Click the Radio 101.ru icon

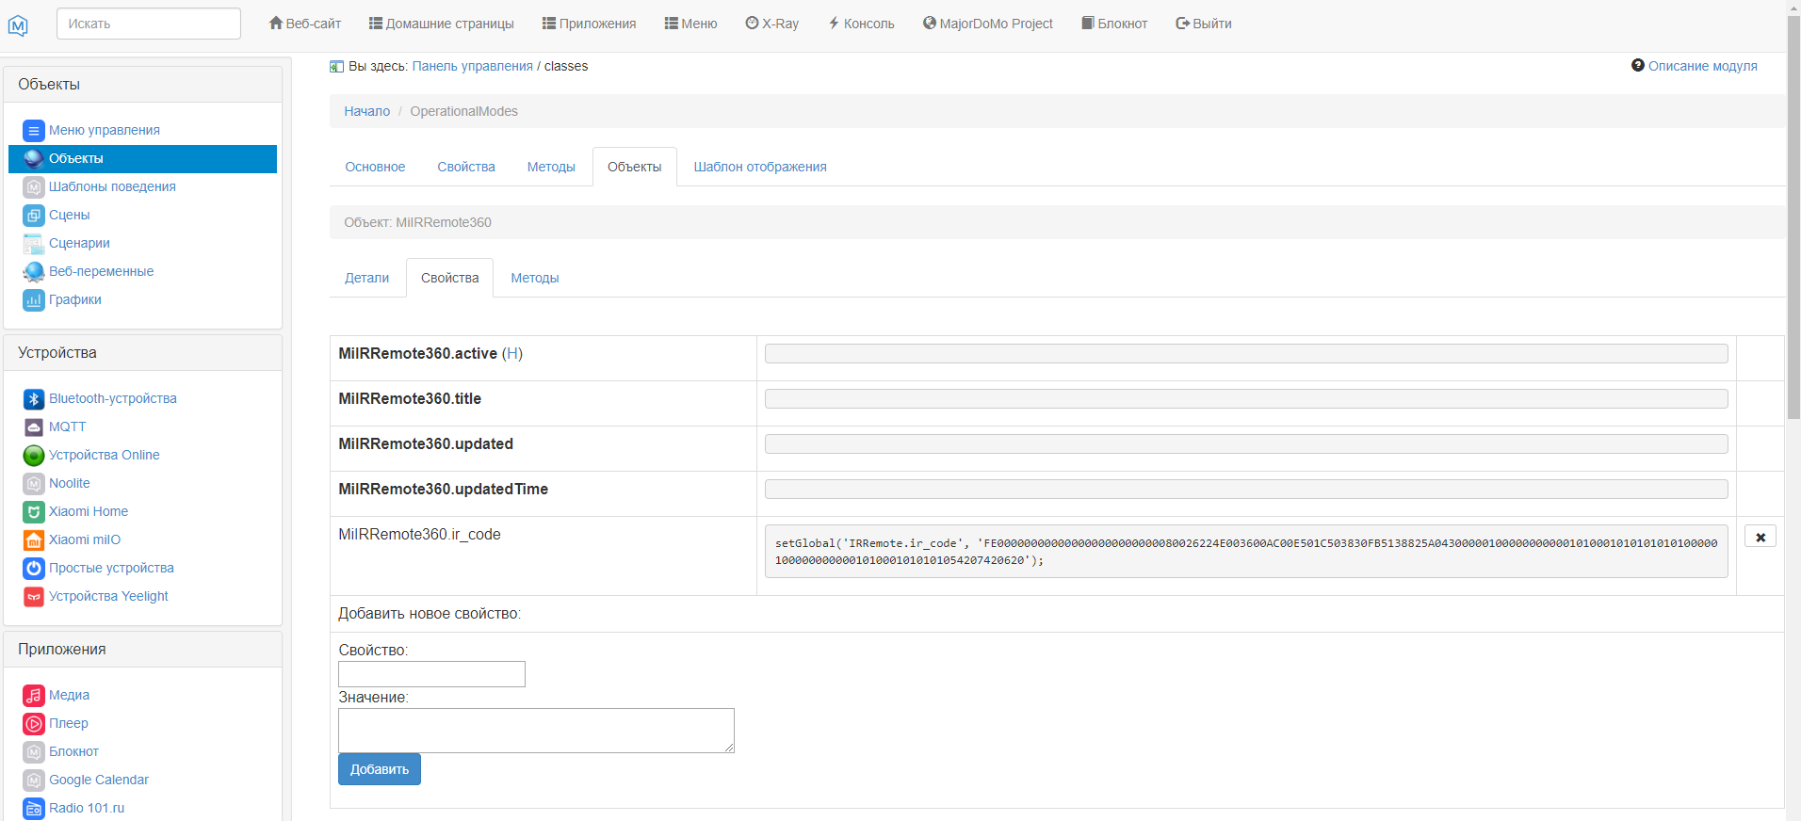point(34,809)
